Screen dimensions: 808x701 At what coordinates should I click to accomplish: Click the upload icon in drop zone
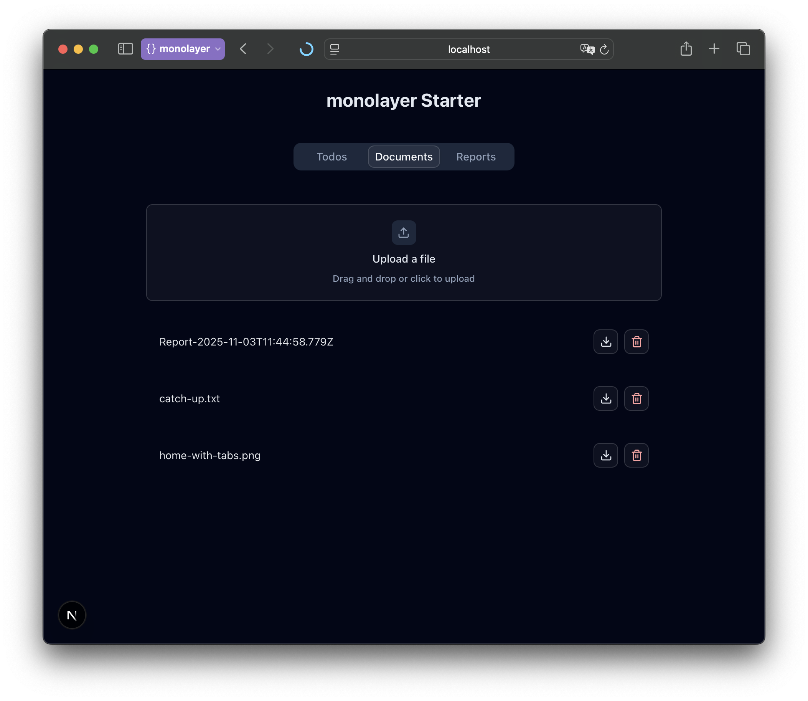(403, 233)
